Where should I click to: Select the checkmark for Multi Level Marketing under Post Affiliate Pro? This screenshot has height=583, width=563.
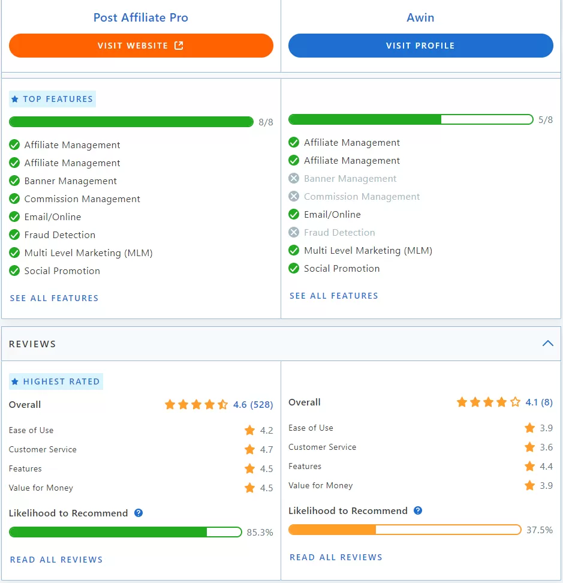point(15,253)
